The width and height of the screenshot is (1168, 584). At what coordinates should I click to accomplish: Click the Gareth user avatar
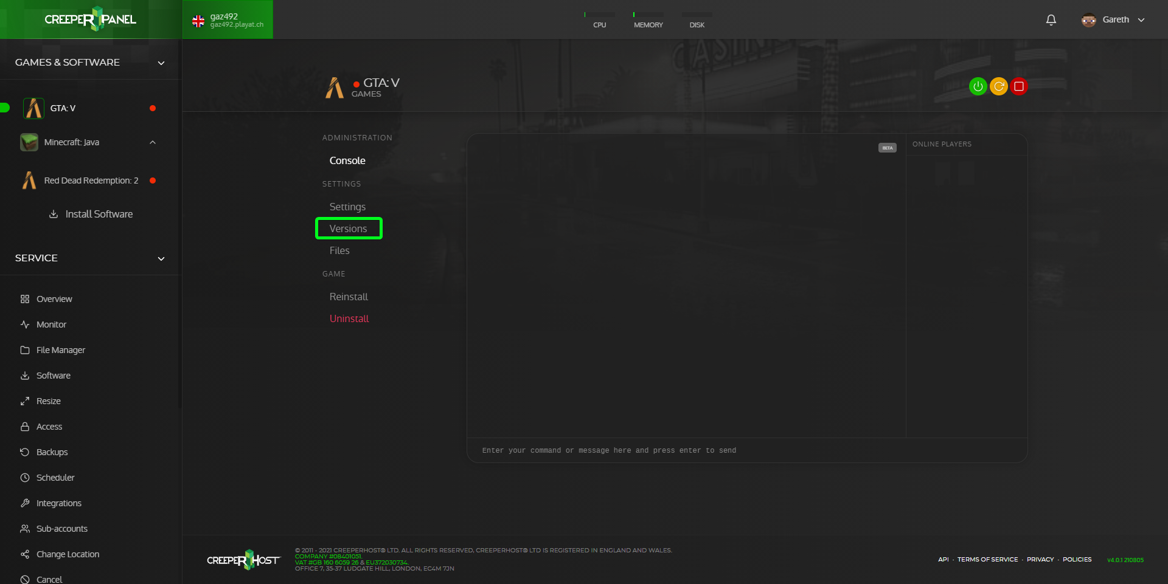coord(1089,20)
